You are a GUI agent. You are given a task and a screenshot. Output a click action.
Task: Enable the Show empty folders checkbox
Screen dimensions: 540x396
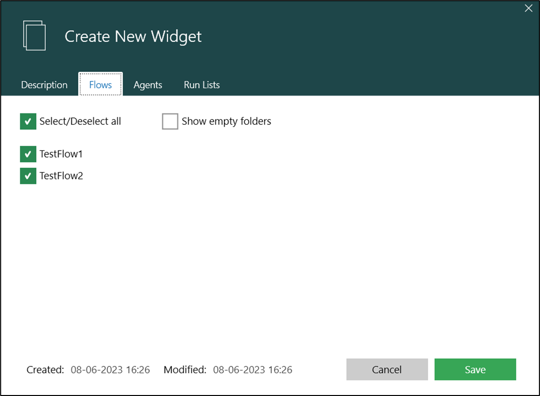point(170,121)
